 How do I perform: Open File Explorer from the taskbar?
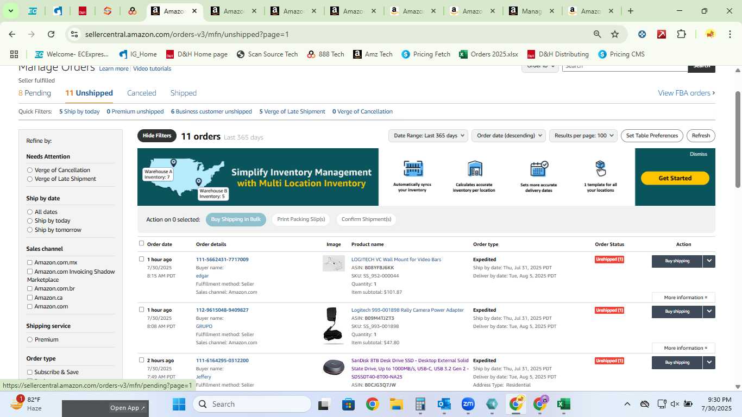click(396, 404)
